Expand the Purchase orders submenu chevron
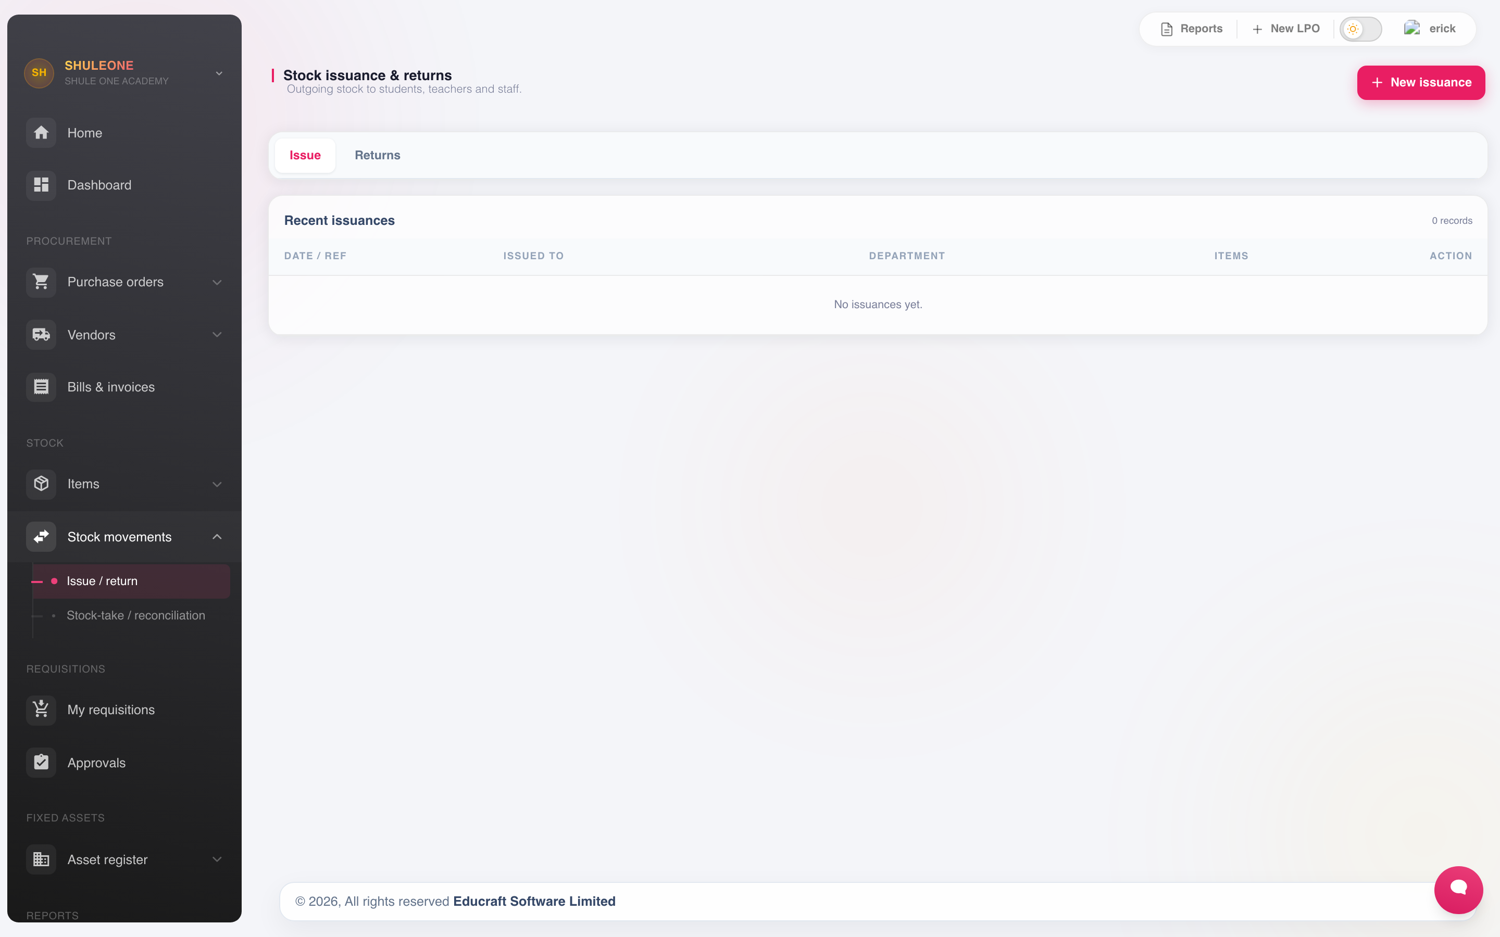Image resolution: width=1500 pixels, height=937 pixels. (x=217, y=282)
